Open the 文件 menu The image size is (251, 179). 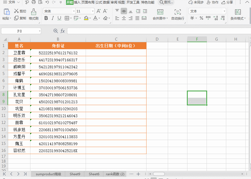(x=12, y=2)
